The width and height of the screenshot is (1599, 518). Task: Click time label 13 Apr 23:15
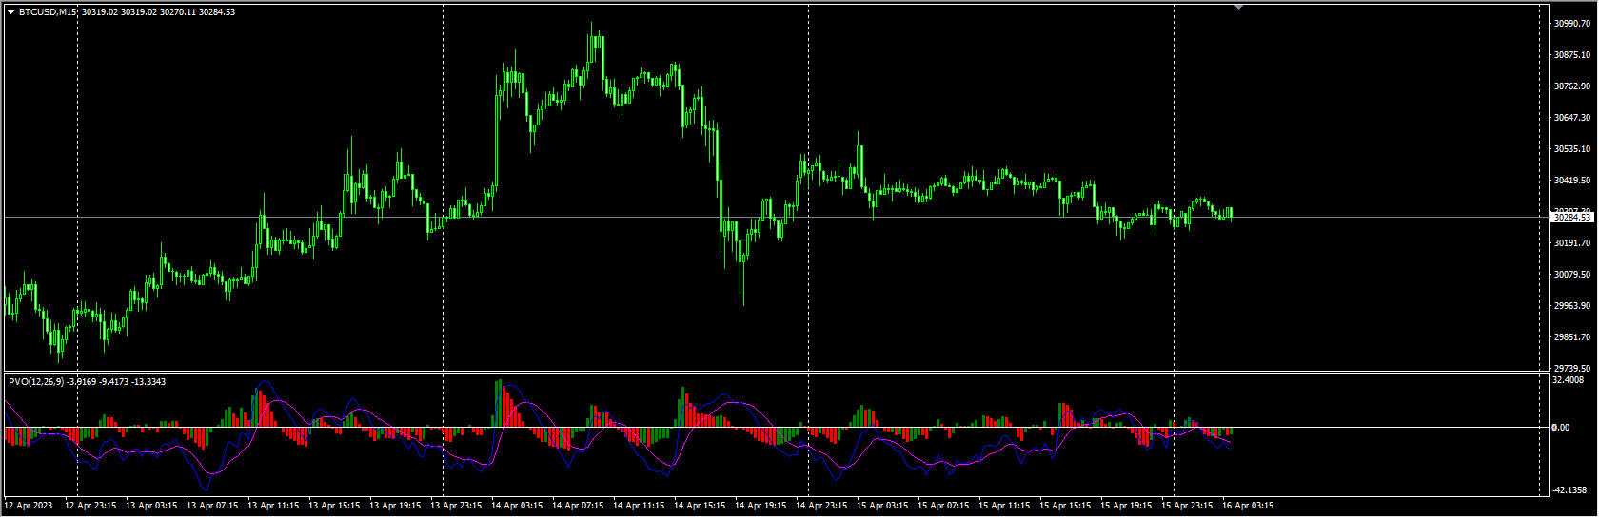click(x=456, y=506)
